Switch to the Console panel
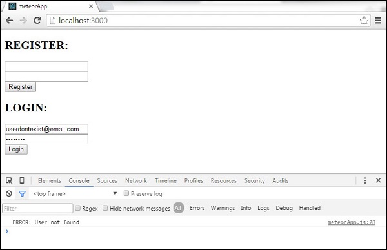 [x=79, y=180]
